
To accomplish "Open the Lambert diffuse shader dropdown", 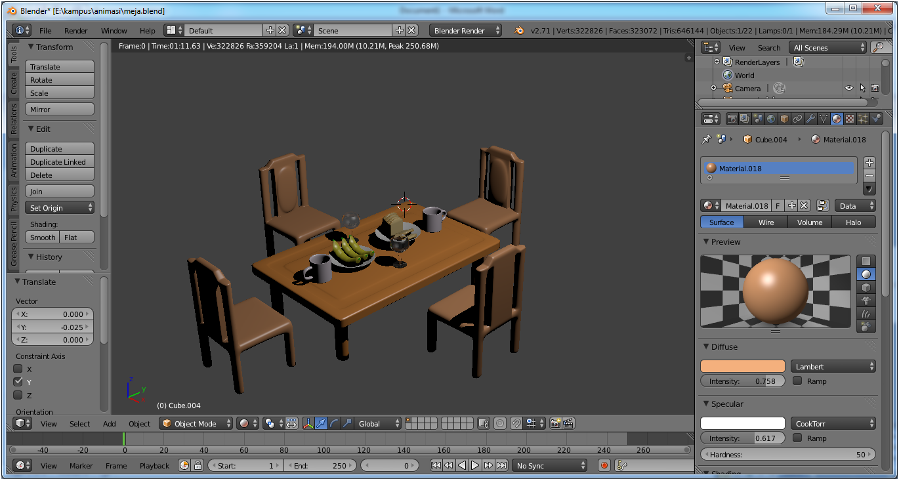I will pyautogui.click(x=833, y=366).
